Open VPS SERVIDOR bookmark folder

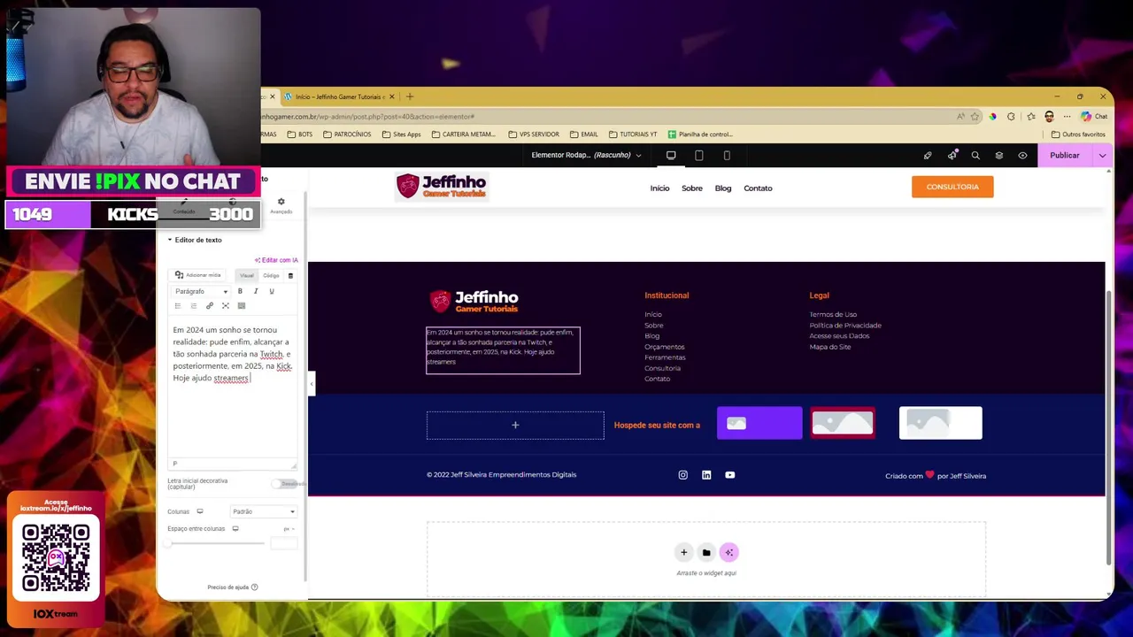534,134
